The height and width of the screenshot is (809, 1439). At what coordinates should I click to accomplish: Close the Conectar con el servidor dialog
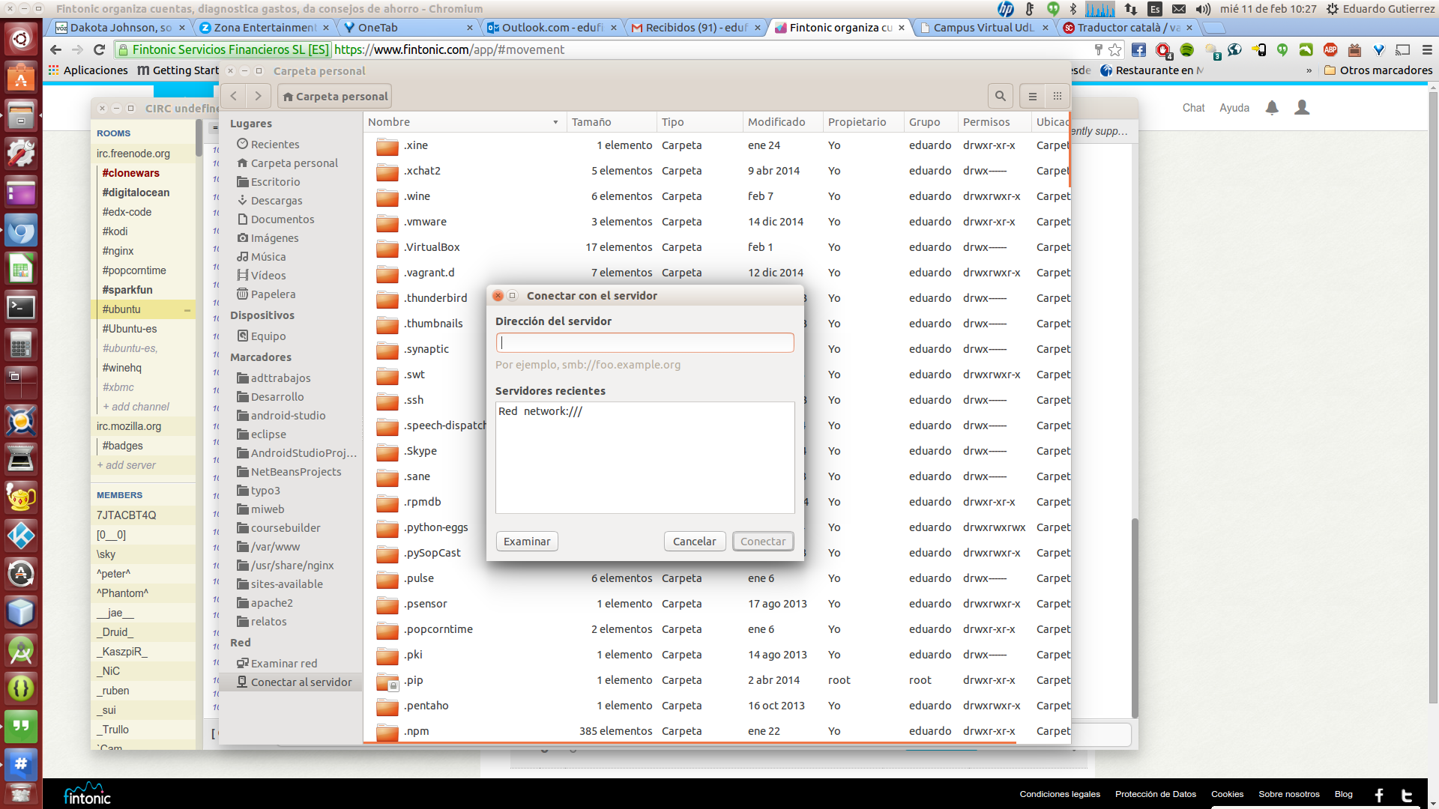[498, 296]
